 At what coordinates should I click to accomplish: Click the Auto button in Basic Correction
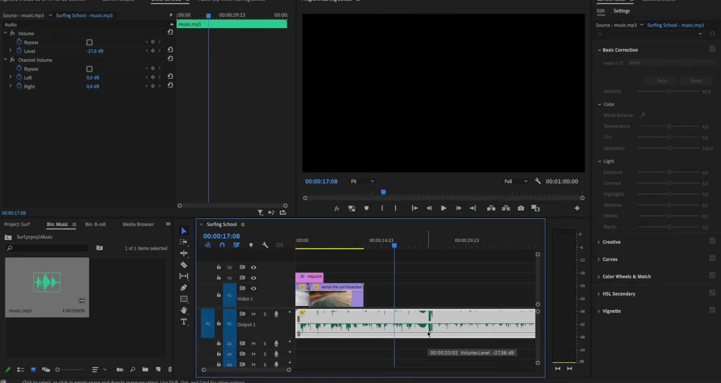661,80
